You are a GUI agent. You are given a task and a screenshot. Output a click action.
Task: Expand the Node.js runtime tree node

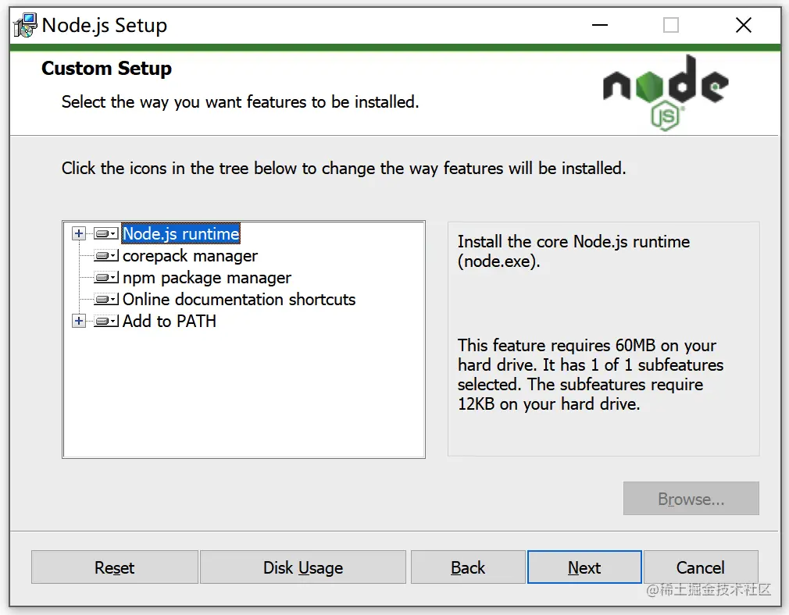coord(78,234)
